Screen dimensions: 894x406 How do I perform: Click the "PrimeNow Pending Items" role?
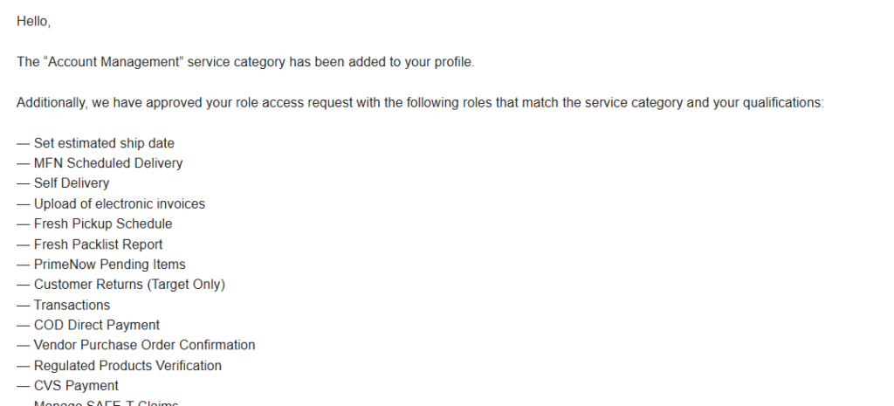(x=109, y=265)
